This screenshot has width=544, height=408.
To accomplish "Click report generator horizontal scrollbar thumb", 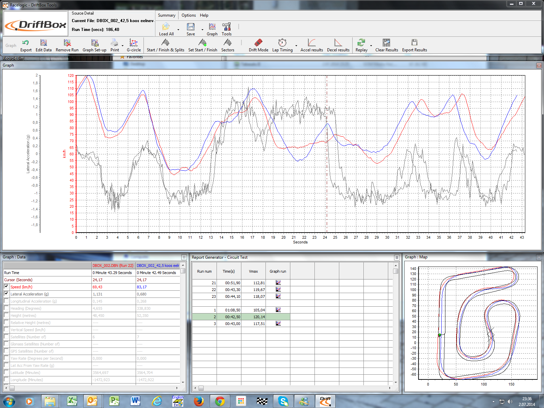I will click(201, 388).
